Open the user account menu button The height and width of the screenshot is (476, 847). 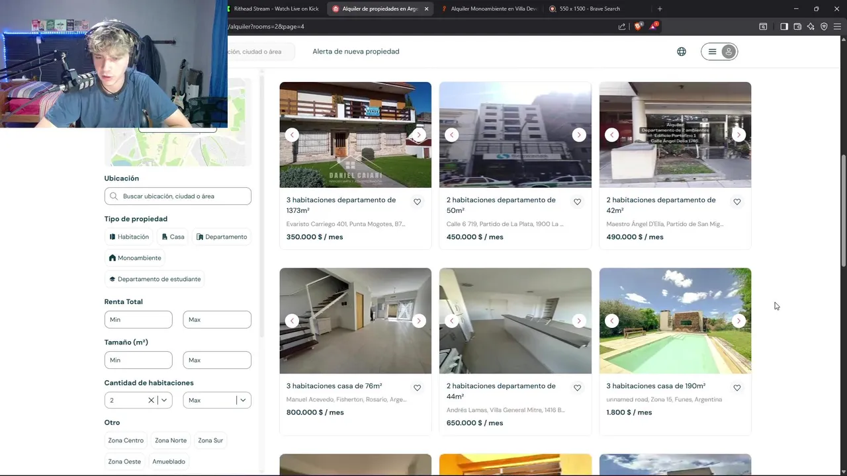click(x=719, y=52)
